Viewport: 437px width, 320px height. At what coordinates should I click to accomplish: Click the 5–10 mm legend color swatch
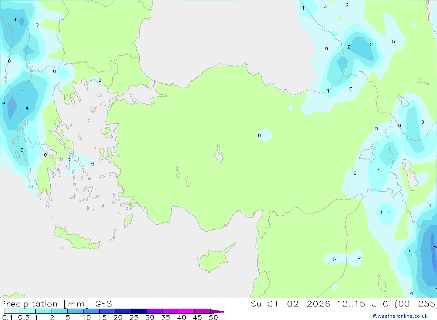coord(75,311)
